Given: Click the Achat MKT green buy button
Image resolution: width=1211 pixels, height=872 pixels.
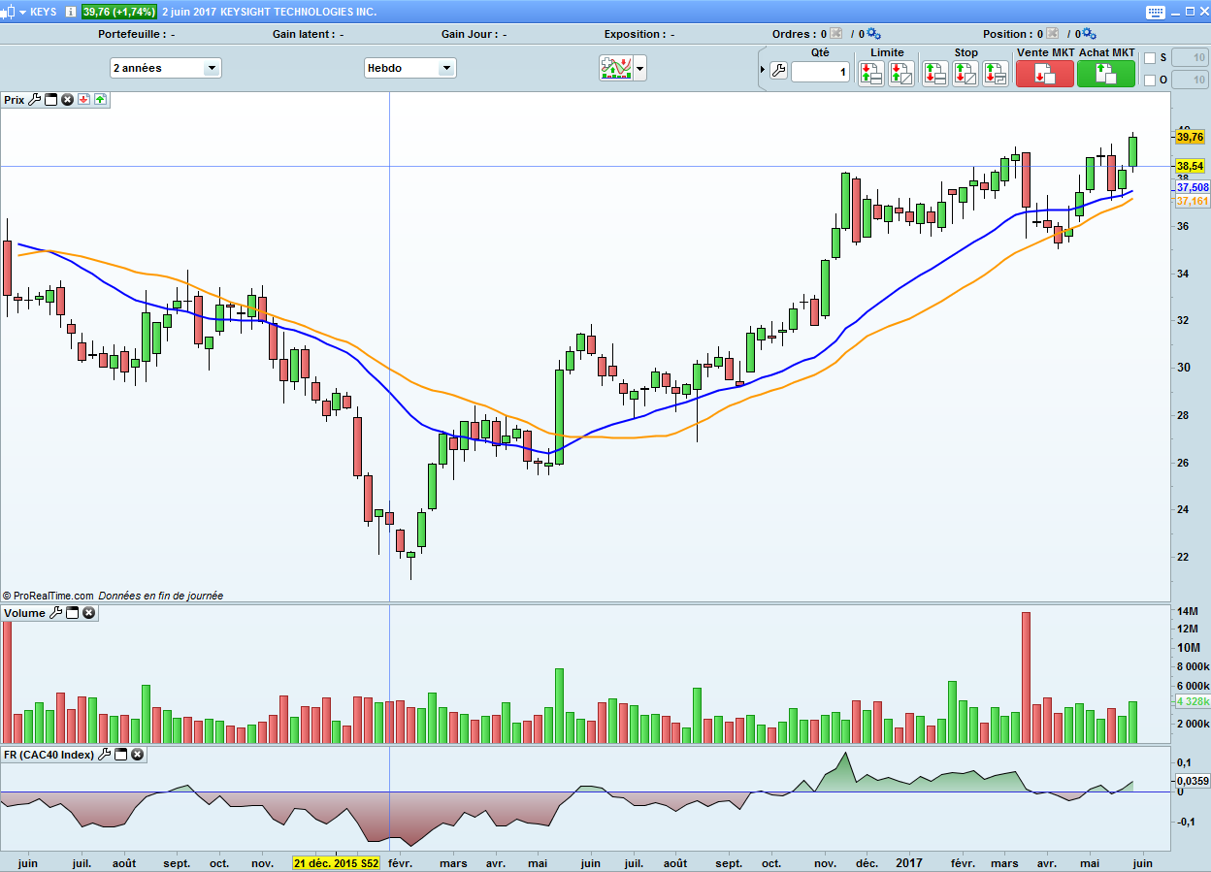Looking at the screenshot, I should pos(1106,74).
